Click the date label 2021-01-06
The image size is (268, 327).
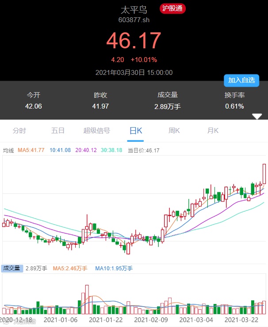[61, 320]
